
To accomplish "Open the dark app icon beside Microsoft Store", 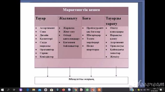I will pos(57,90).
